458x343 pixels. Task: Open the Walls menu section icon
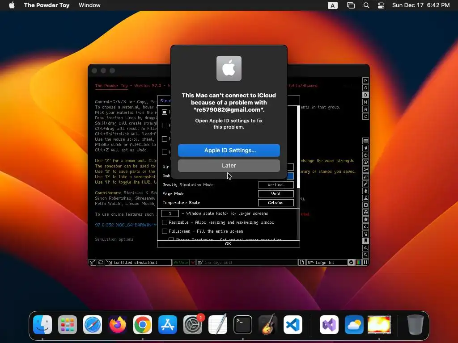pyautogui.click(x=365, y=141)
